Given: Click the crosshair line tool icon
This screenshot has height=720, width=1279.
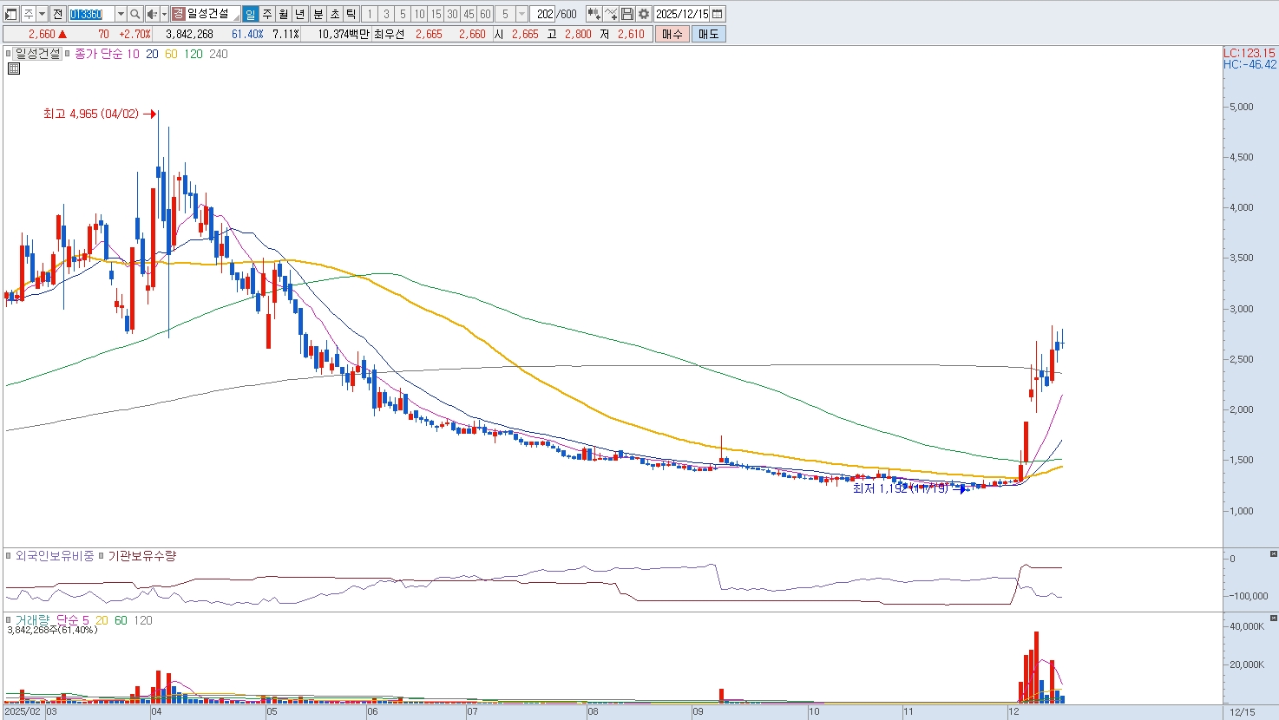Looking at the screenshot, I should coord(611,14).
